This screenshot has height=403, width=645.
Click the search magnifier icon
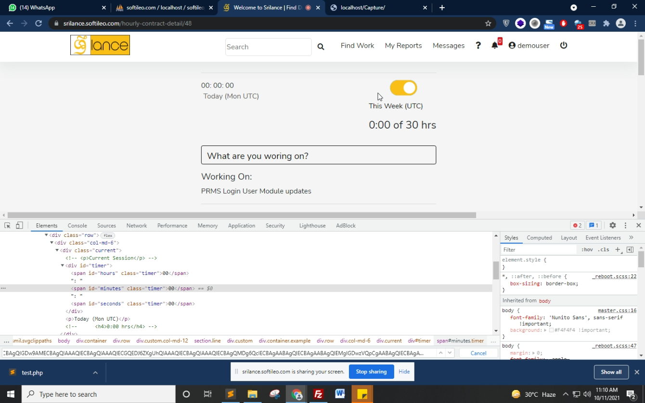tap(321, 47)
